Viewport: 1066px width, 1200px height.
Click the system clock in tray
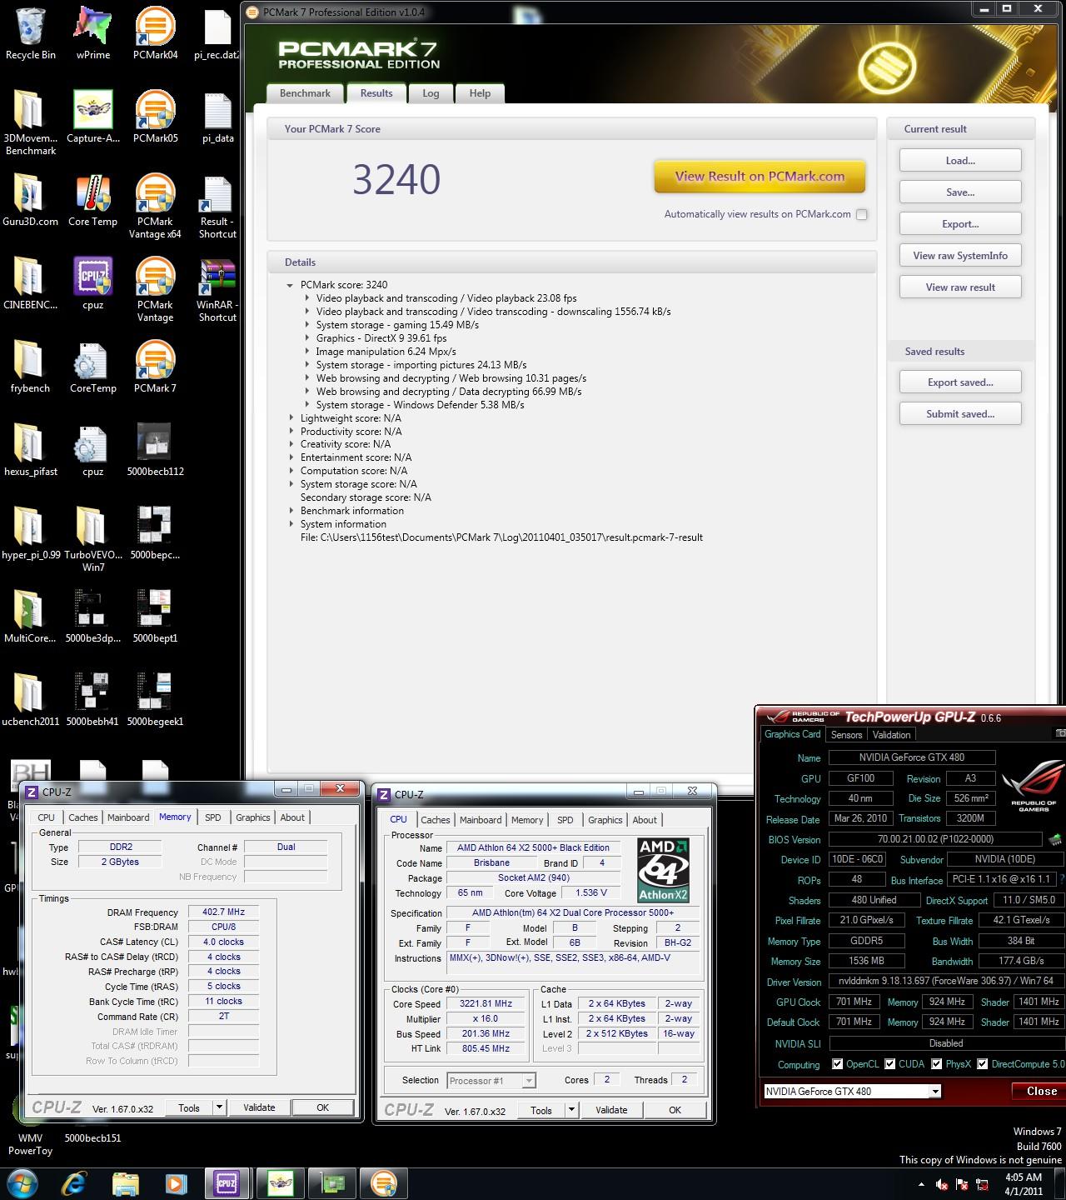[1023, 1184]
